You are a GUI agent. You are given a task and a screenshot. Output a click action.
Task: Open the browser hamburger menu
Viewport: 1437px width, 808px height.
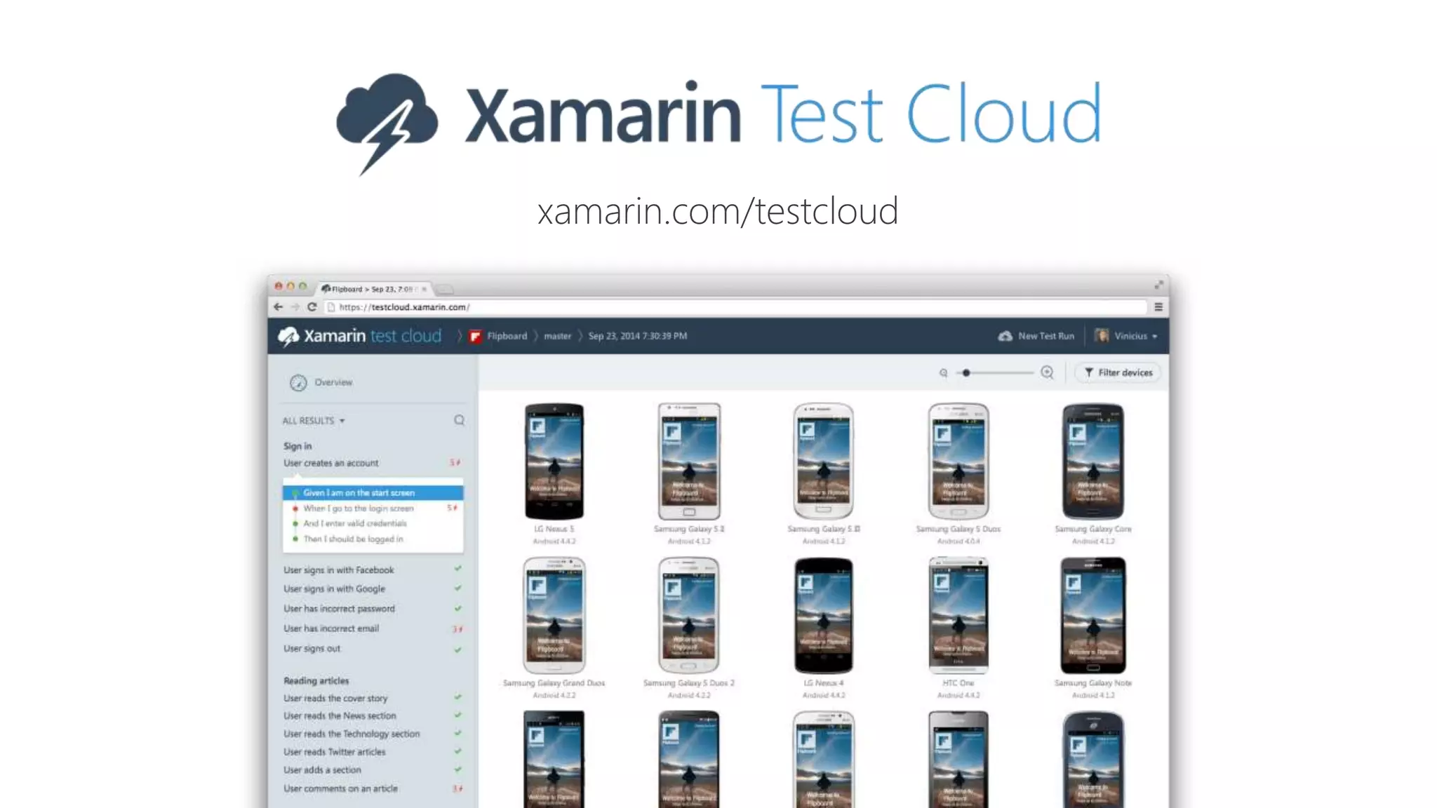(x=1158, y=307)
